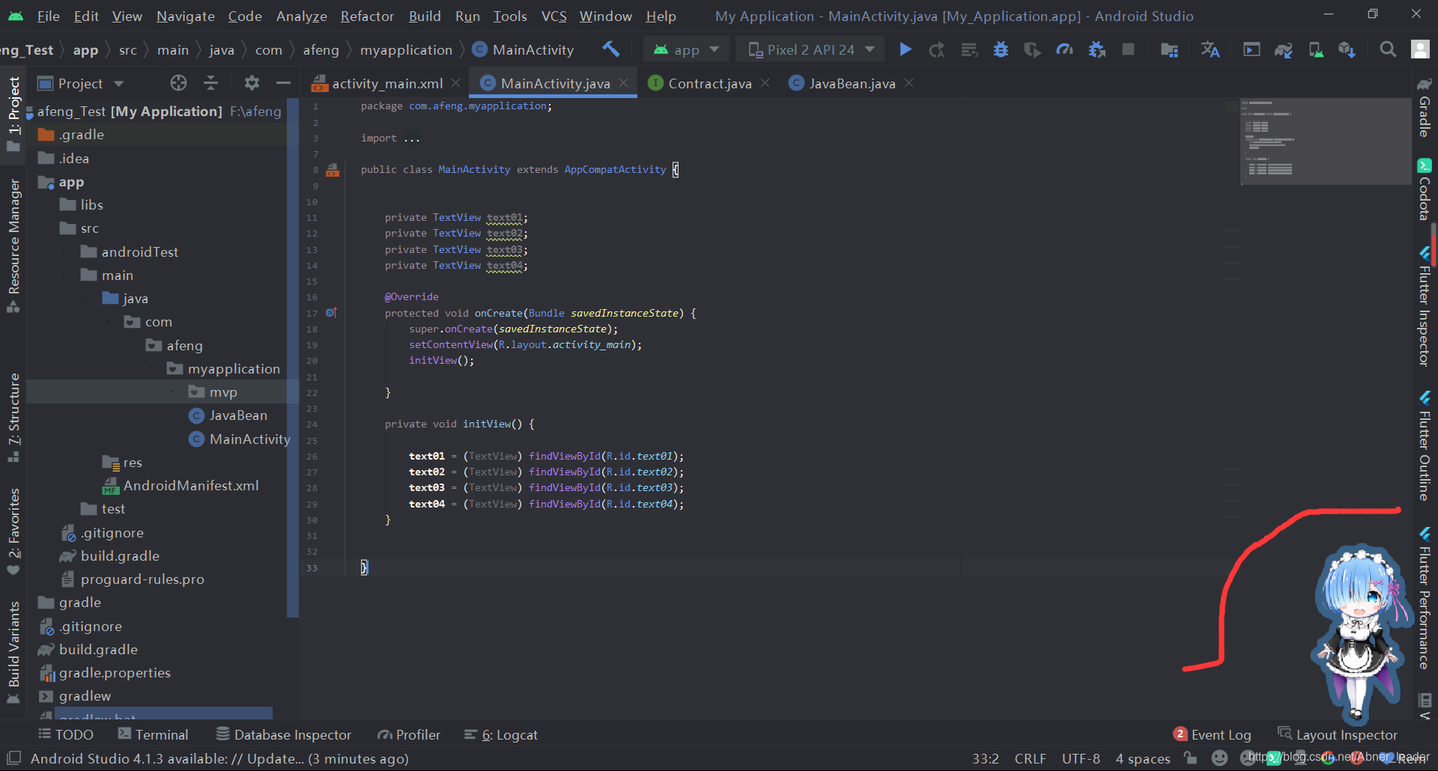Image resolution: width=1438 pixels, height=771 pixels.
Task: Click the Project tree vertical scrollbar
Action: pos(293,358)
